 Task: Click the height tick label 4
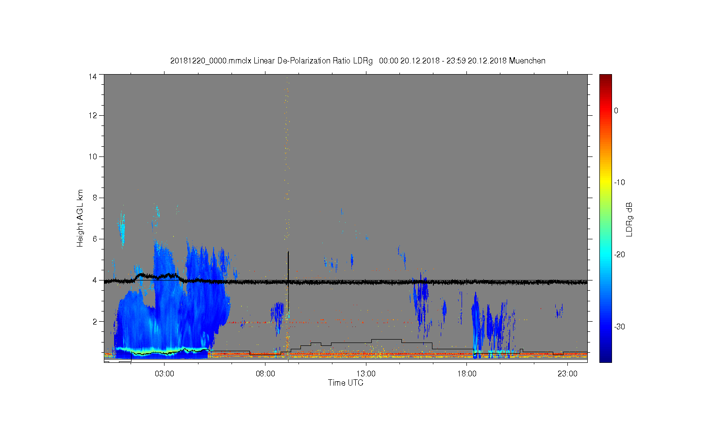point(94,280)
